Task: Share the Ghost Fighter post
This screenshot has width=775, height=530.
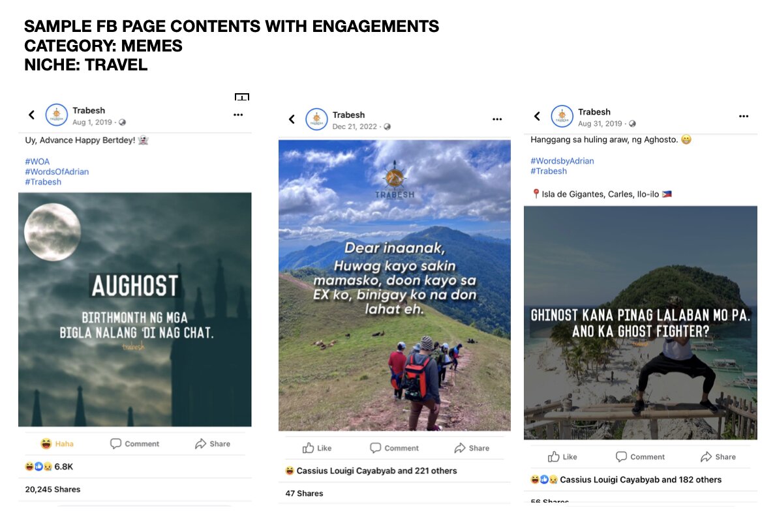Action: coord(718,457)
